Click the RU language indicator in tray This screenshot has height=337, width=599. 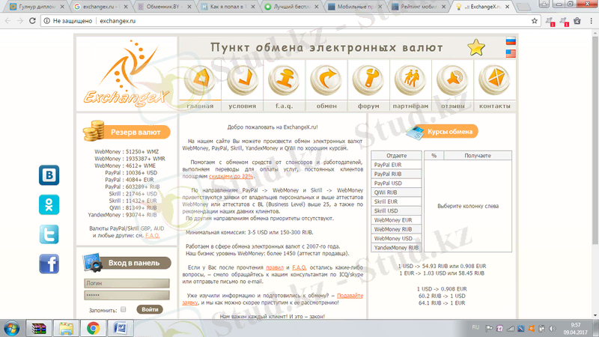coord(475,327)
